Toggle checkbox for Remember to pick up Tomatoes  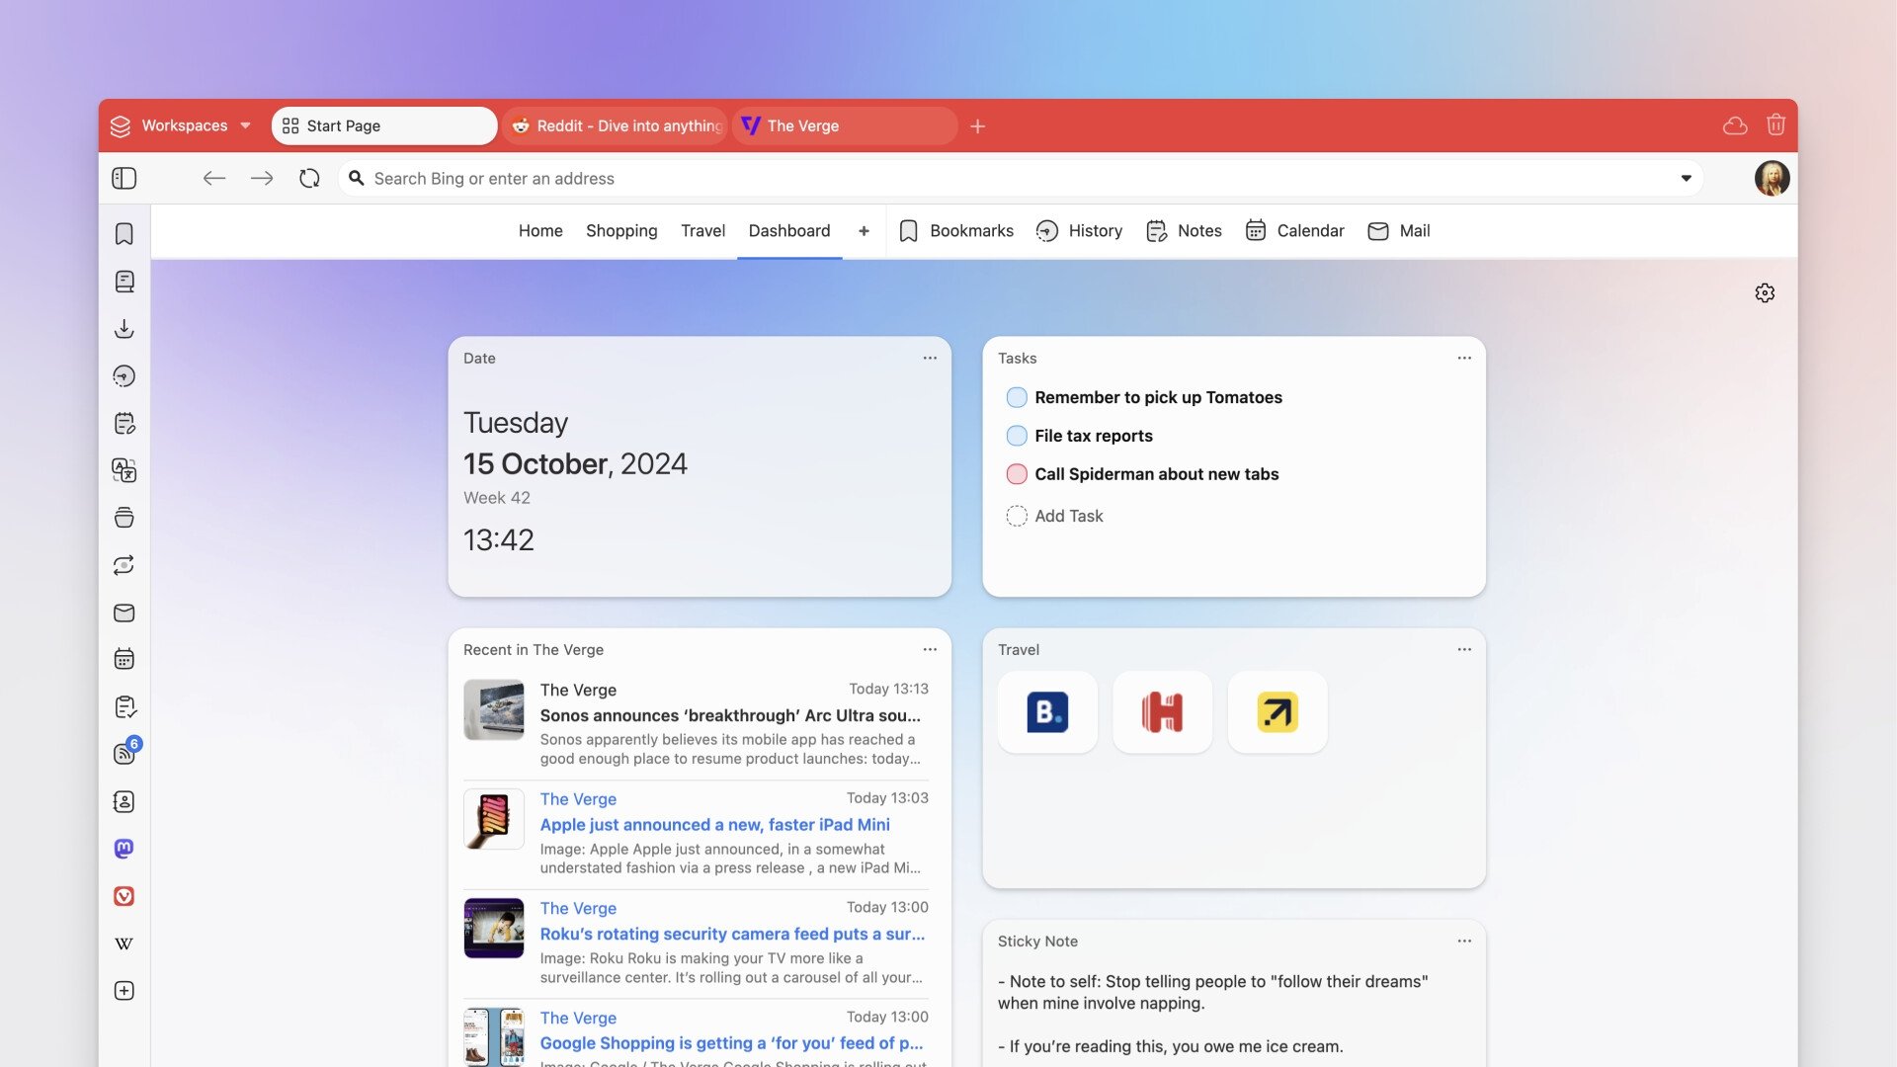(x=1015, y=397)
